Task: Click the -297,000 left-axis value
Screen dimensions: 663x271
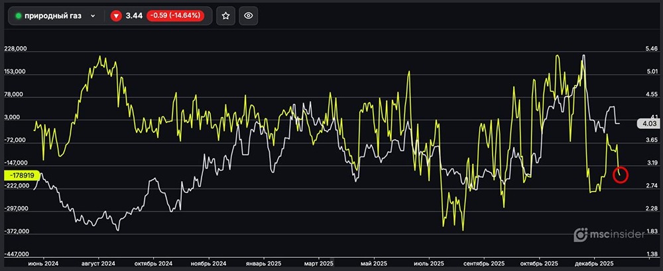Action: pyautogui.click(x=15, y=209)
